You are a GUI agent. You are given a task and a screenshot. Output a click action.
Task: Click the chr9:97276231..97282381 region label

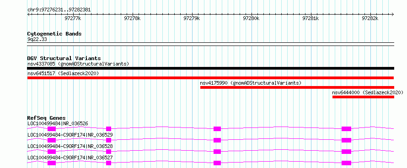pyautogui.click(x=59, y=10)
